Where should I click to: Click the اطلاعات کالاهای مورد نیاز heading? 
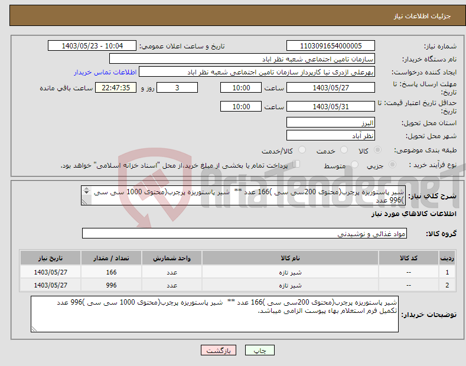(x=413, y=214)
